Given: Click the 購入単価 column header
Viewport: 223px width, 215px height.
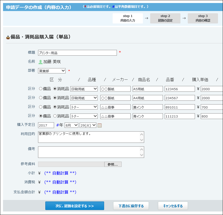Looking at the screenshot, I should [200, 80].
